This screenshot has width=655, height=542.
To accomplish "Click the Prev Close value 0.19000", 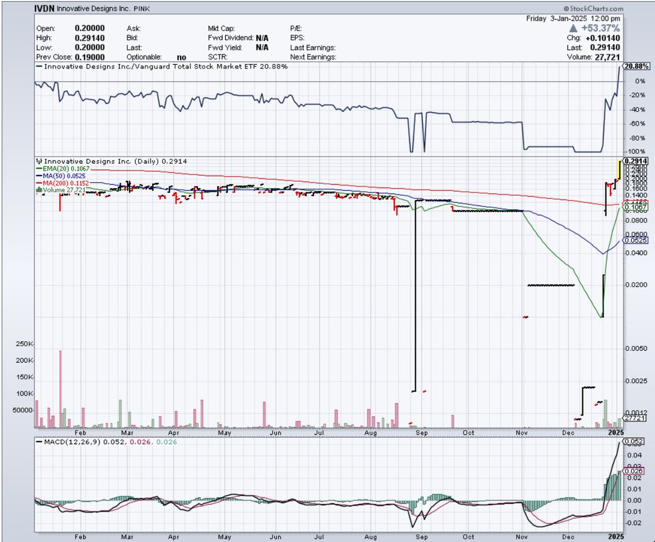I will [x=90, y=57].
